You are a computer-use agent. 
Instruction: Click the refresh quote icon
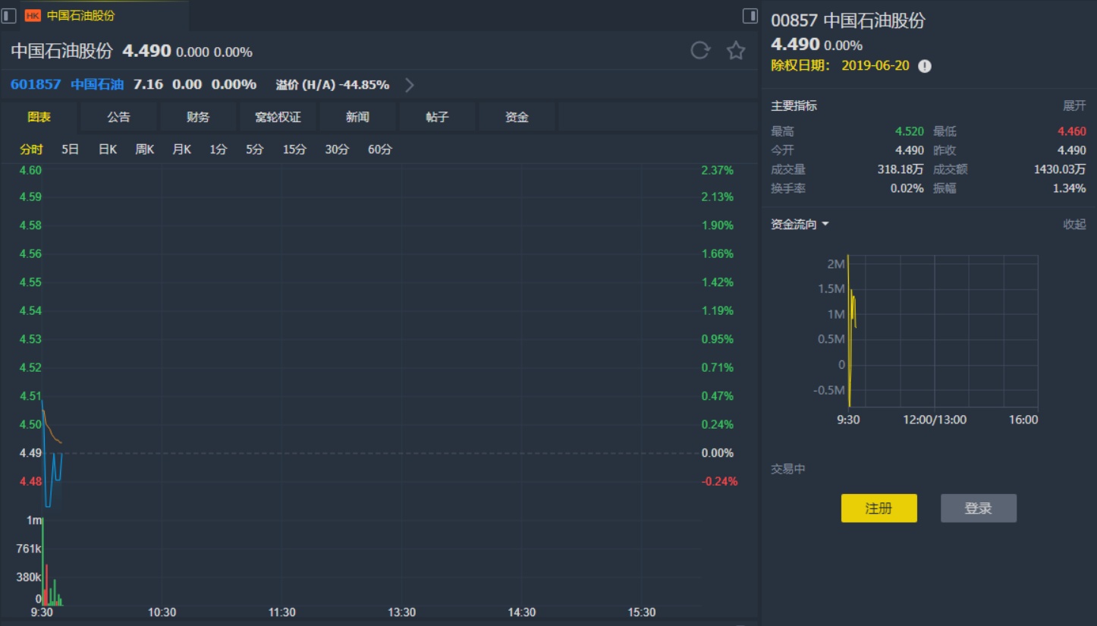[699, 51]
